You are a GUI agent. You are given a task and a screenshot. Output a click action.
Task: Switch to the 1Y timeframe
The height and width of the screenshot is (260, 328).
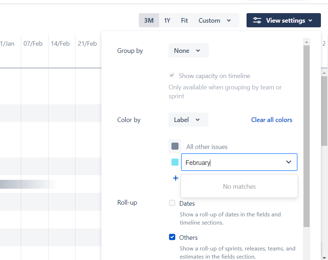pyautogui.click(x=167, y=20)
